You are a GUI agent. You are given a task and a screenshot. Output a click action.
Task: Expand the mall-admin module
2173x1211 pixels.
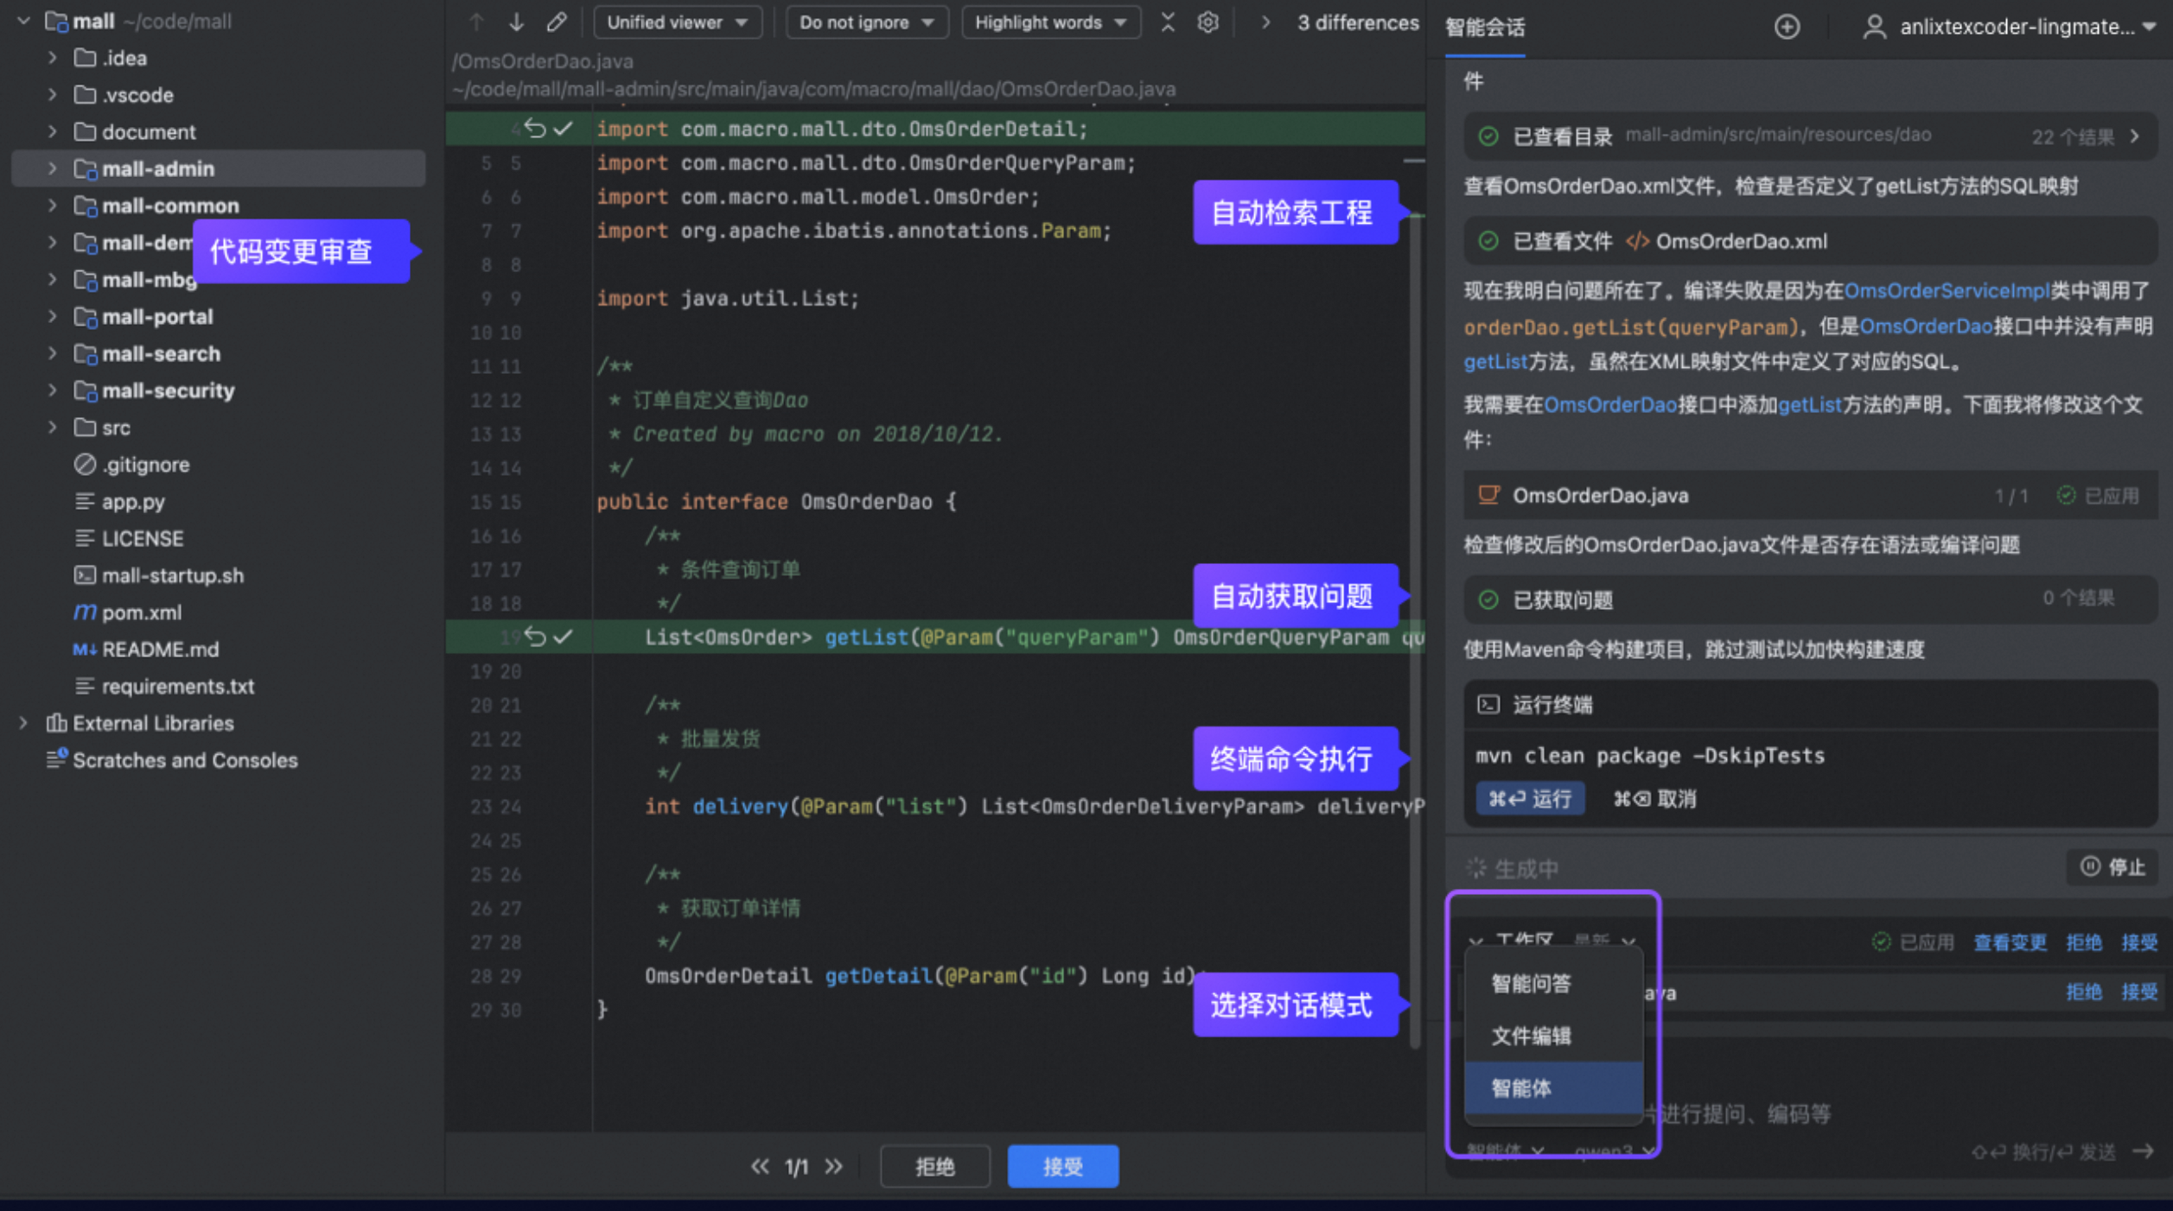(x=53, y=168)
